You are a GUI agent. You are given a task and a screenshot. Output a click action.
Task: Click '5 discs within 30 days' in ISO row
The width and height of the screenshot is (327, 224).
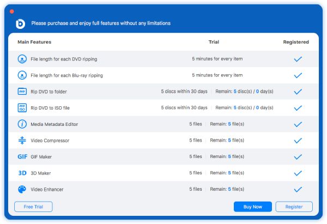184,107
